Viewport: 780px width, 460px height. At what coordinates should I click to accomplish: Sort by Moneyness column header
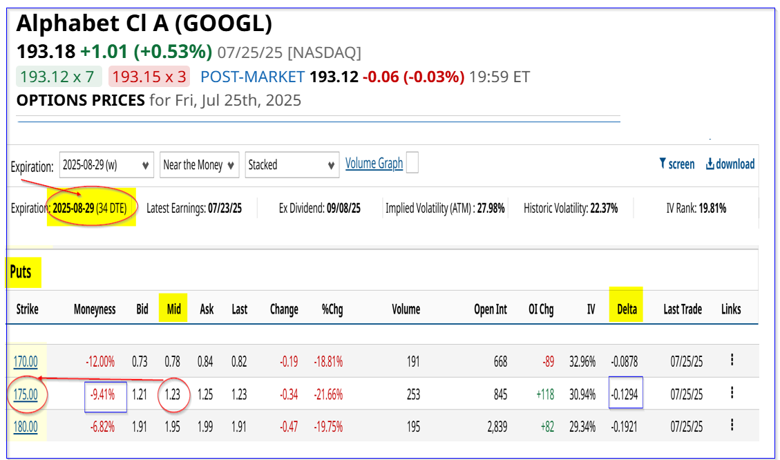(95, 309)
